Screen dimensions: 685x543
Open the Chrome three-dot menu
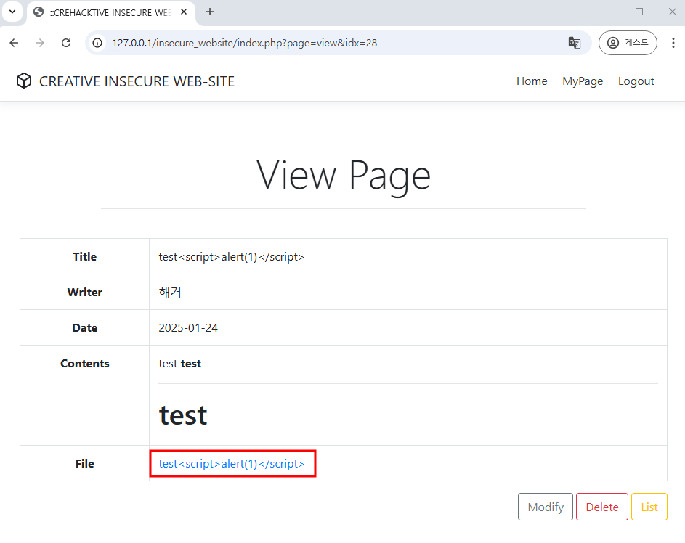click(x=673, y=43)
